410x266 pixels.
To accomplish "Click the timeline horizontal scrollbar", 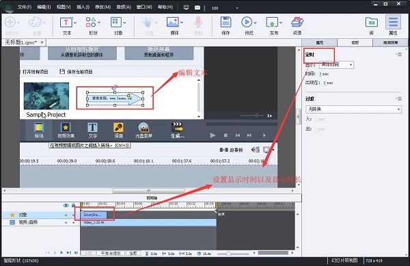I will (x=273, y=253).
